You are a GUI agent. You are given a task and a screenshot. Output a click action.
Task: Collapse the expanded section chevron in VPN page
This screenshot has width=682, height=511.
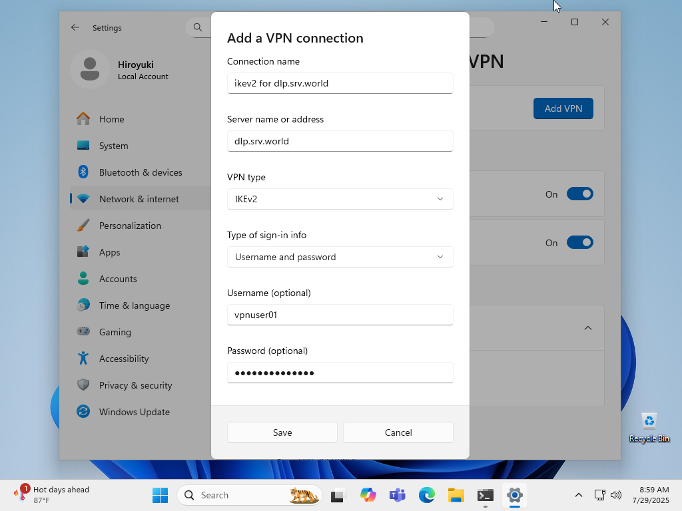tap(587, 328)
